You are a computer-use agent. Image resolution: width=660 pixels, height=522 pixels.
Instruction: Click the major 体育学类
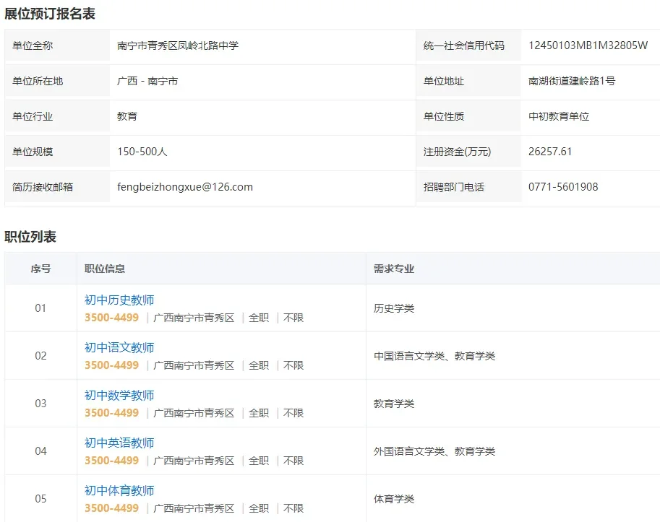click(394, 498)
